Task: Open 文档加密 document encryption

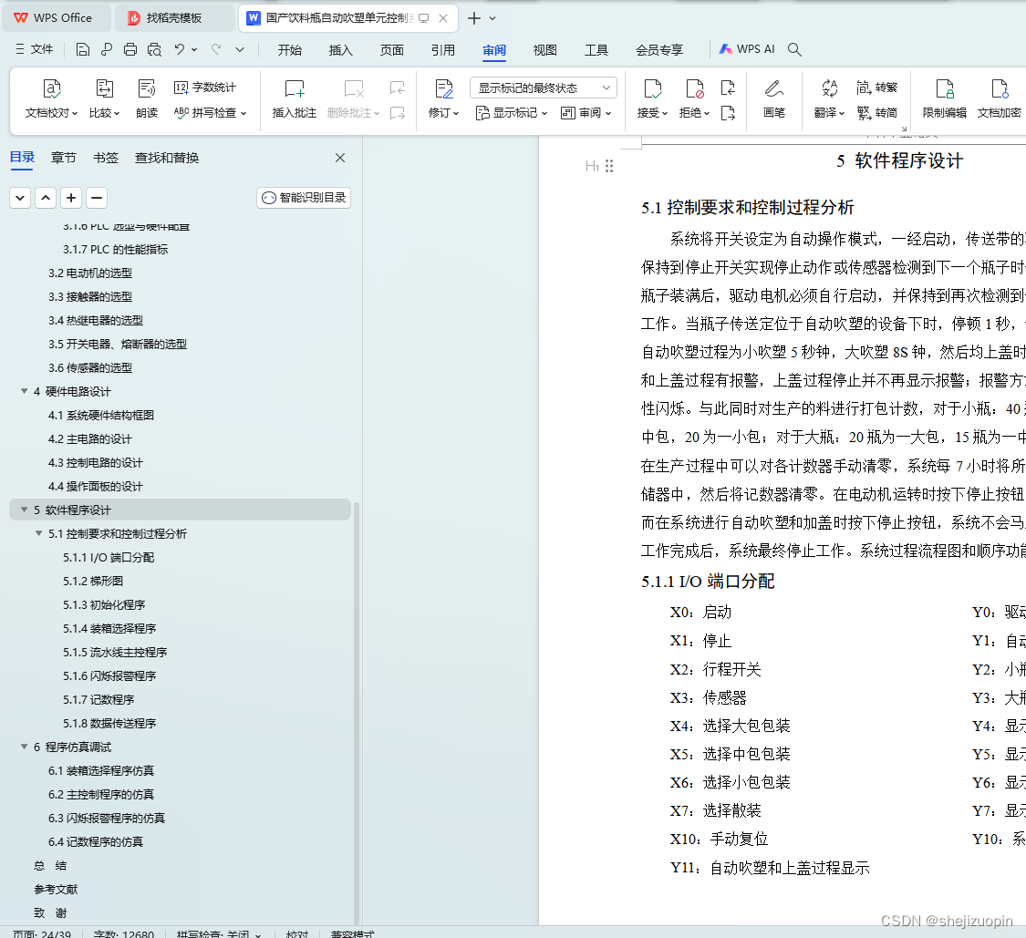Action: coord(1000,98)
